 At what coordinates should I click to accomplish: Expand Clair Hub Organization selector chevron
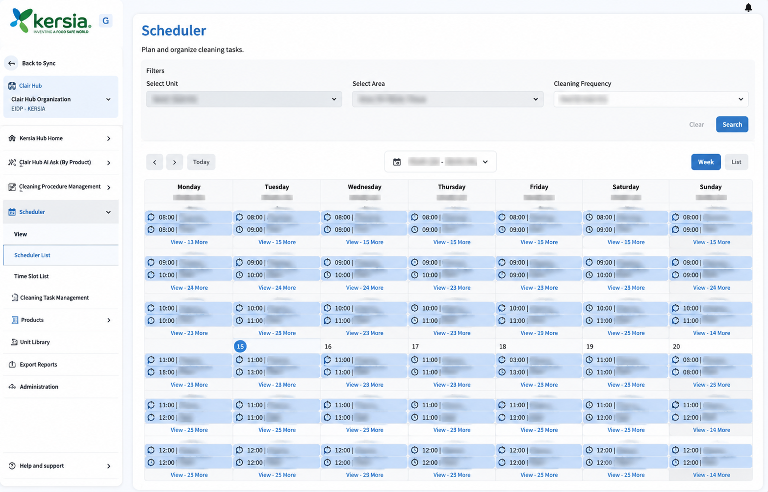(108, 99)
